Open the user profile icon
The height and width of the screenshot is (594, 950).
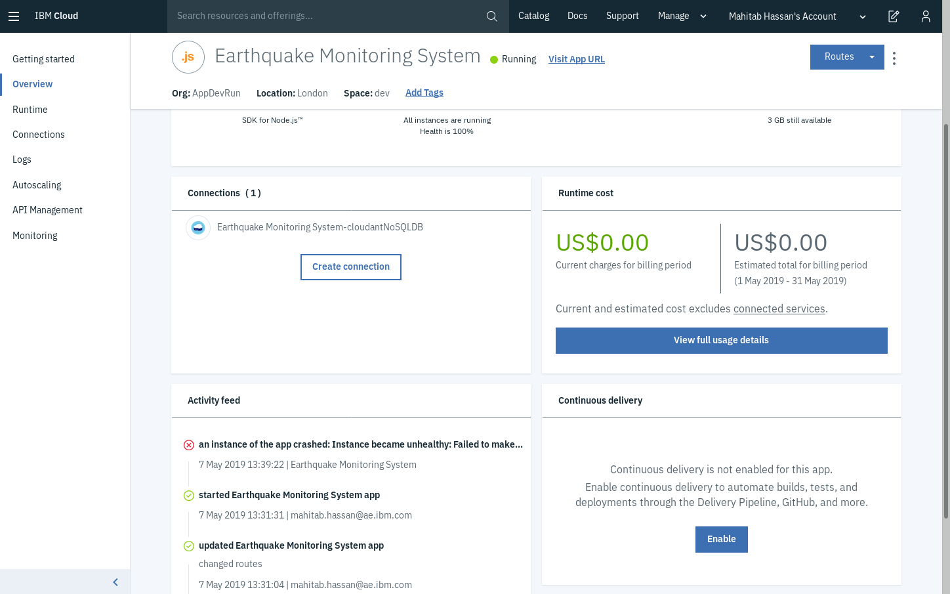926,16
